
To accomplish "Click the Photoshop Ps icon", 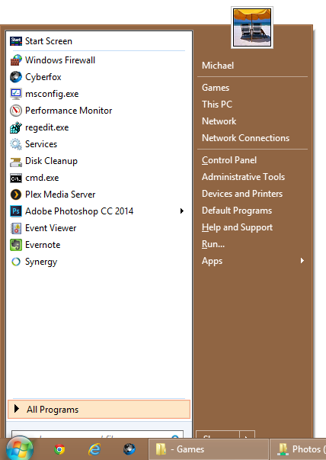I will (x=16, y=211).
